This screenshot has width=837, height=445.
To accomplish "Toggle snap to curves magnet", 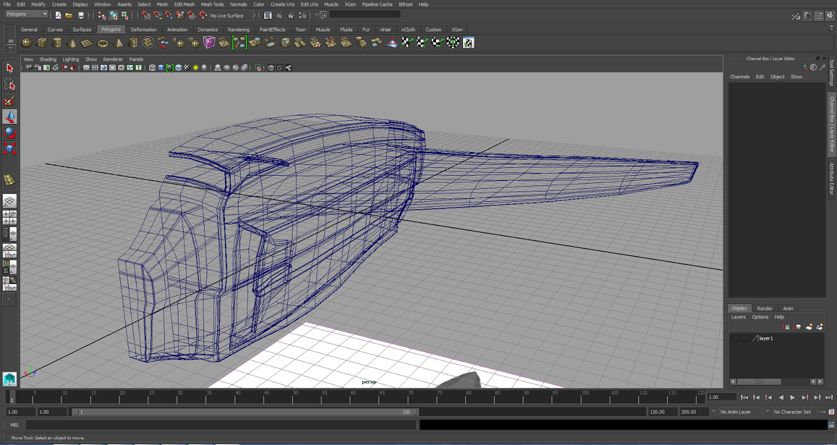I will 157,16.
